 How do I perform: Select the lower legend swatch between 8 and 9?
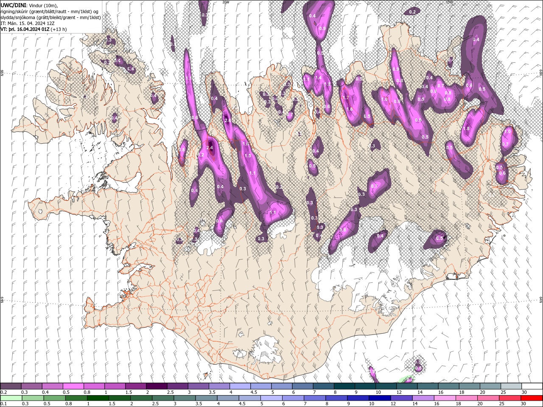(336, 398)
